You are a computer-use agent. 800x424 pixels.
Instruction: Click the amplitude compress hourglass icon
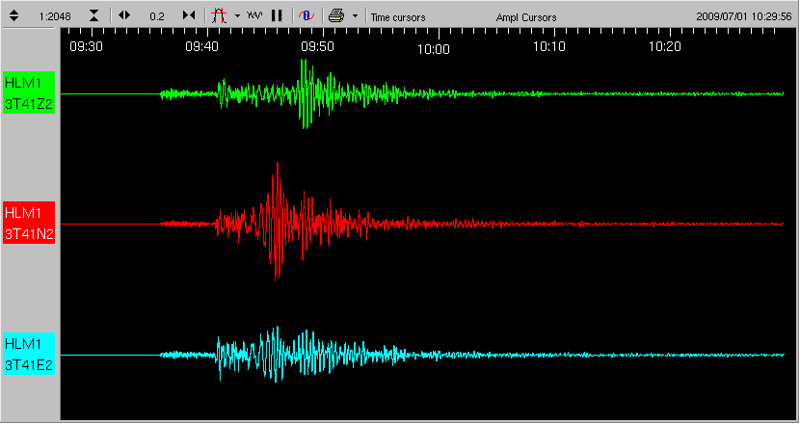93,16
